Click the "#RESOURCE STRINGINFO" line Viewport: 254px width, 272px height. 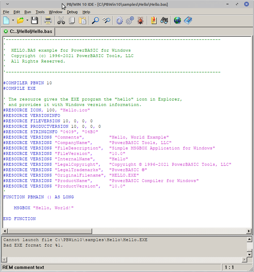50,132
